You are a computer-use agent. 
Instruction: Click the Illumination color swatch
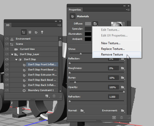point(88,34)
